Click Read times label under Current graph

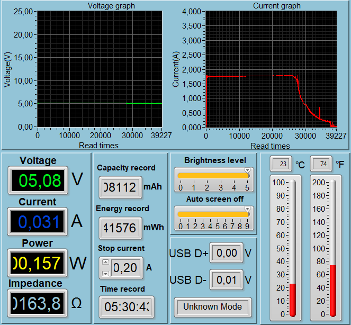point(270,146)
